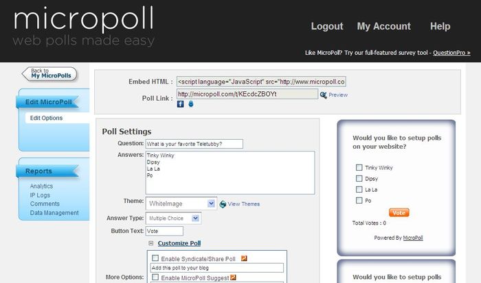Go back to My MicroPolls
The image size is (481, 283).
click(x=49, y=73)
